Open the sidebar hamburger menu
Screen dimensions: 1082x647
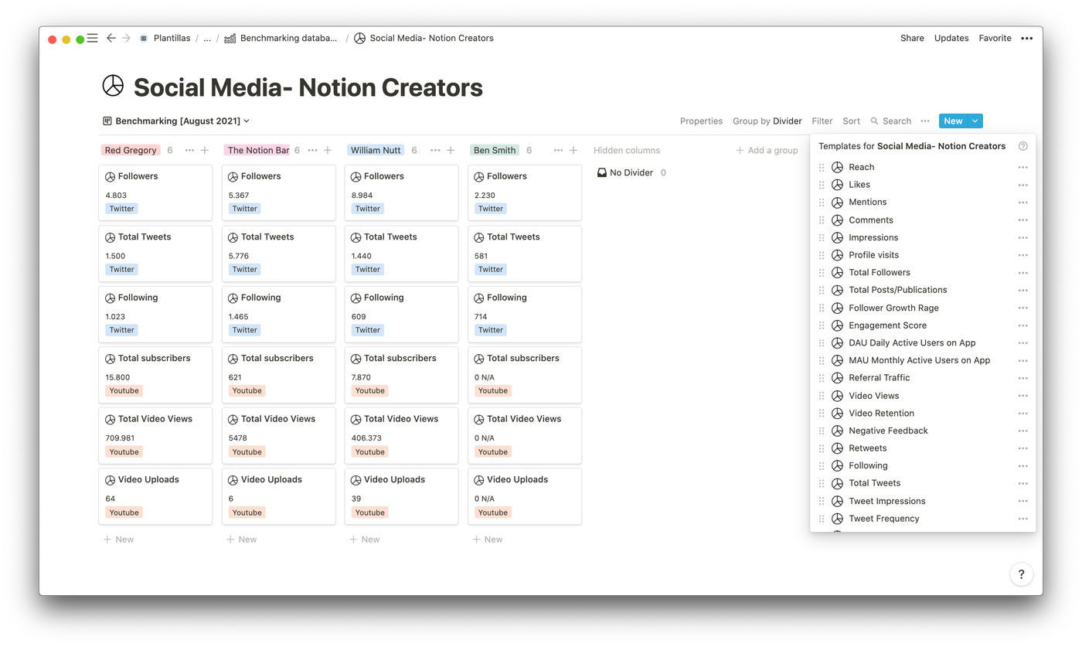tap(93, 38)
